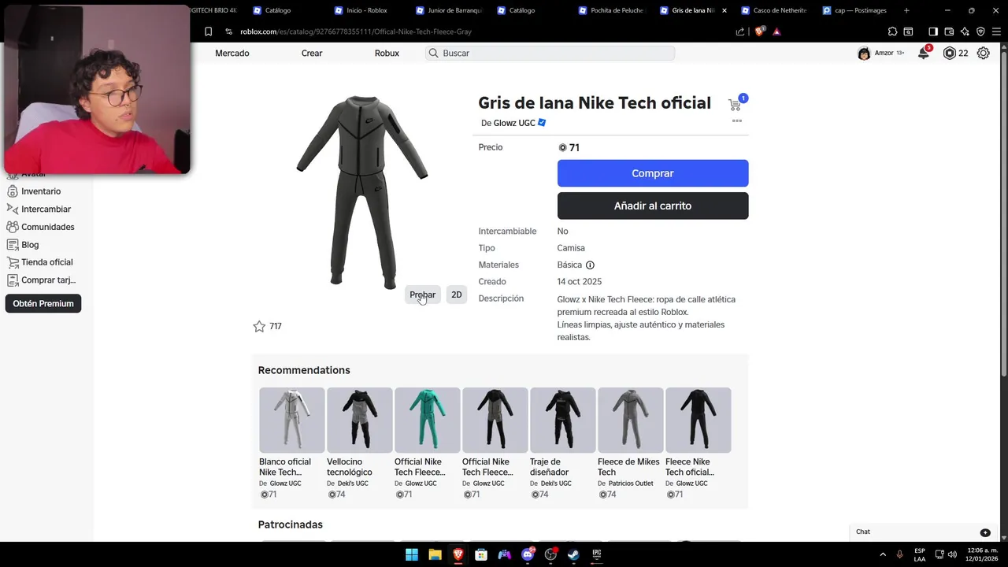Open Brave Shields lion icon
Image resolution: width=1008 pixels, height=567 pixels.
[x=759, y=31]
